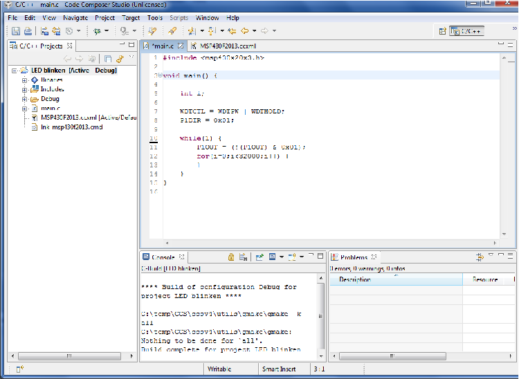Click the Link with Editor icon
This screenshot has height=379, width=519.
click(120, 59)
